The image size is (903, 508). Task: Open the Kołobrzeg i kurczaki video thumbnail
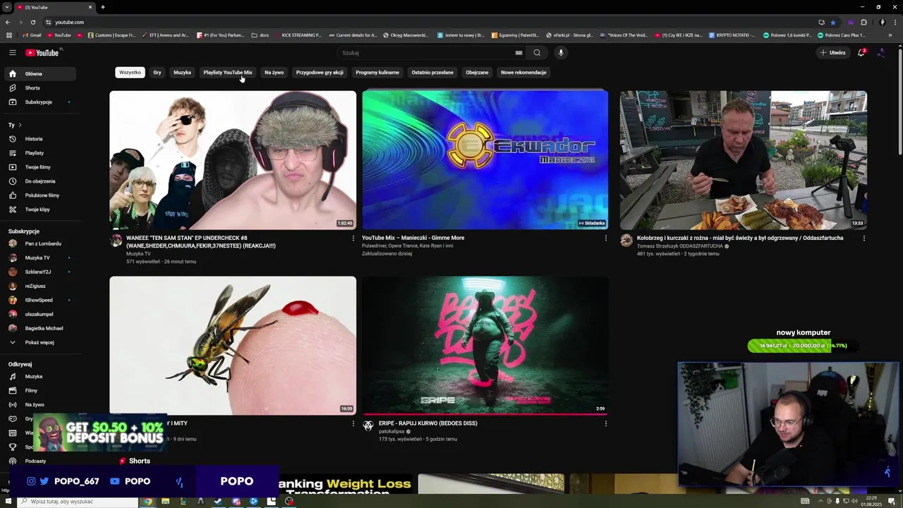tap(743, 159)
